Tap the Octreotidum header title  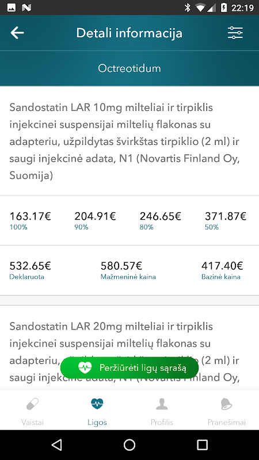tap(129, 68)
